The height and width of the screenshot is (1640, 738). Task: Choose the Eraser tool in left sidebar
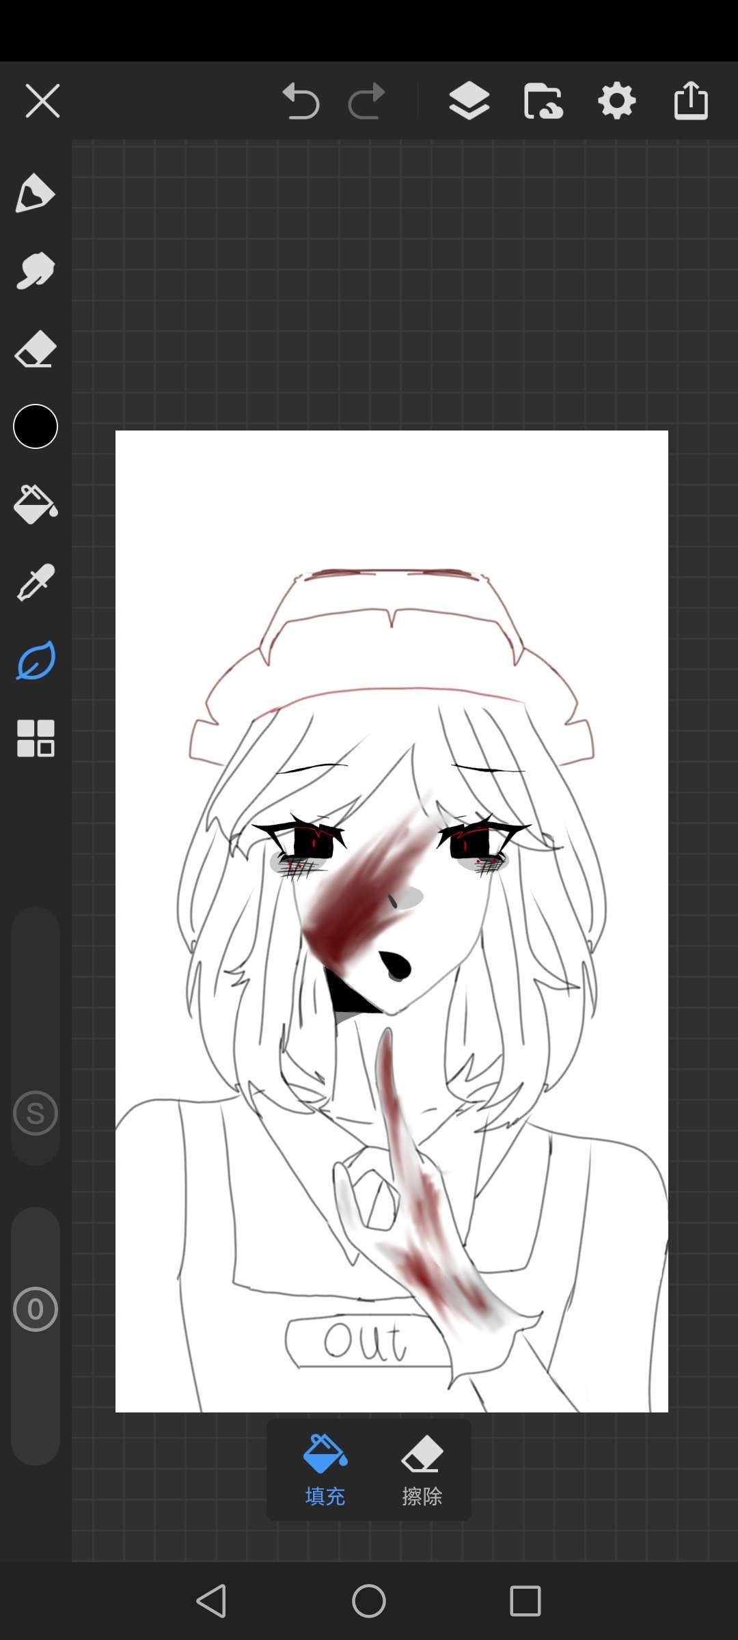[35, 349]
